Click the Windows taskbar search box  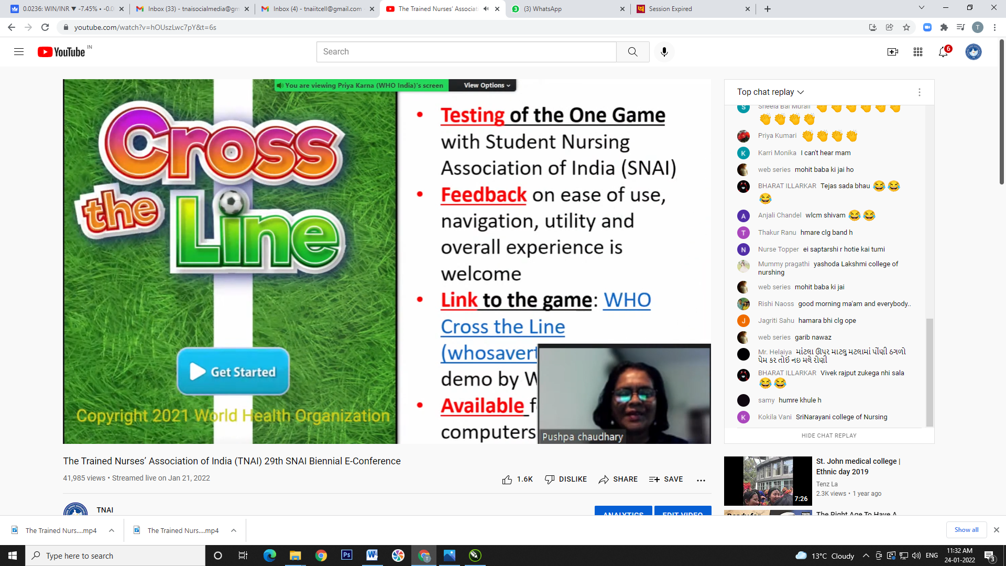[x=115, y=556]
